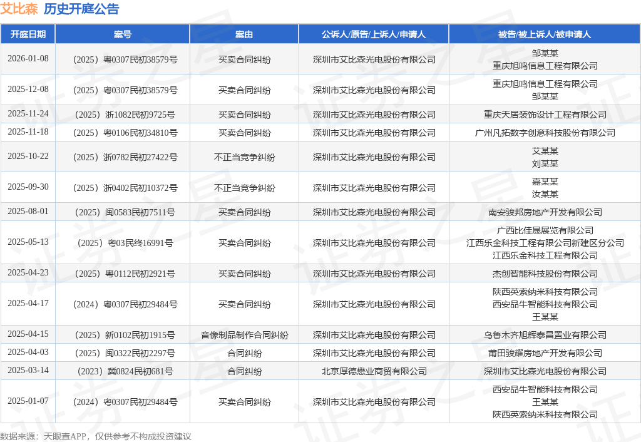
Task: Click the date 2025-03-14
Action: (x=28, y=371)
